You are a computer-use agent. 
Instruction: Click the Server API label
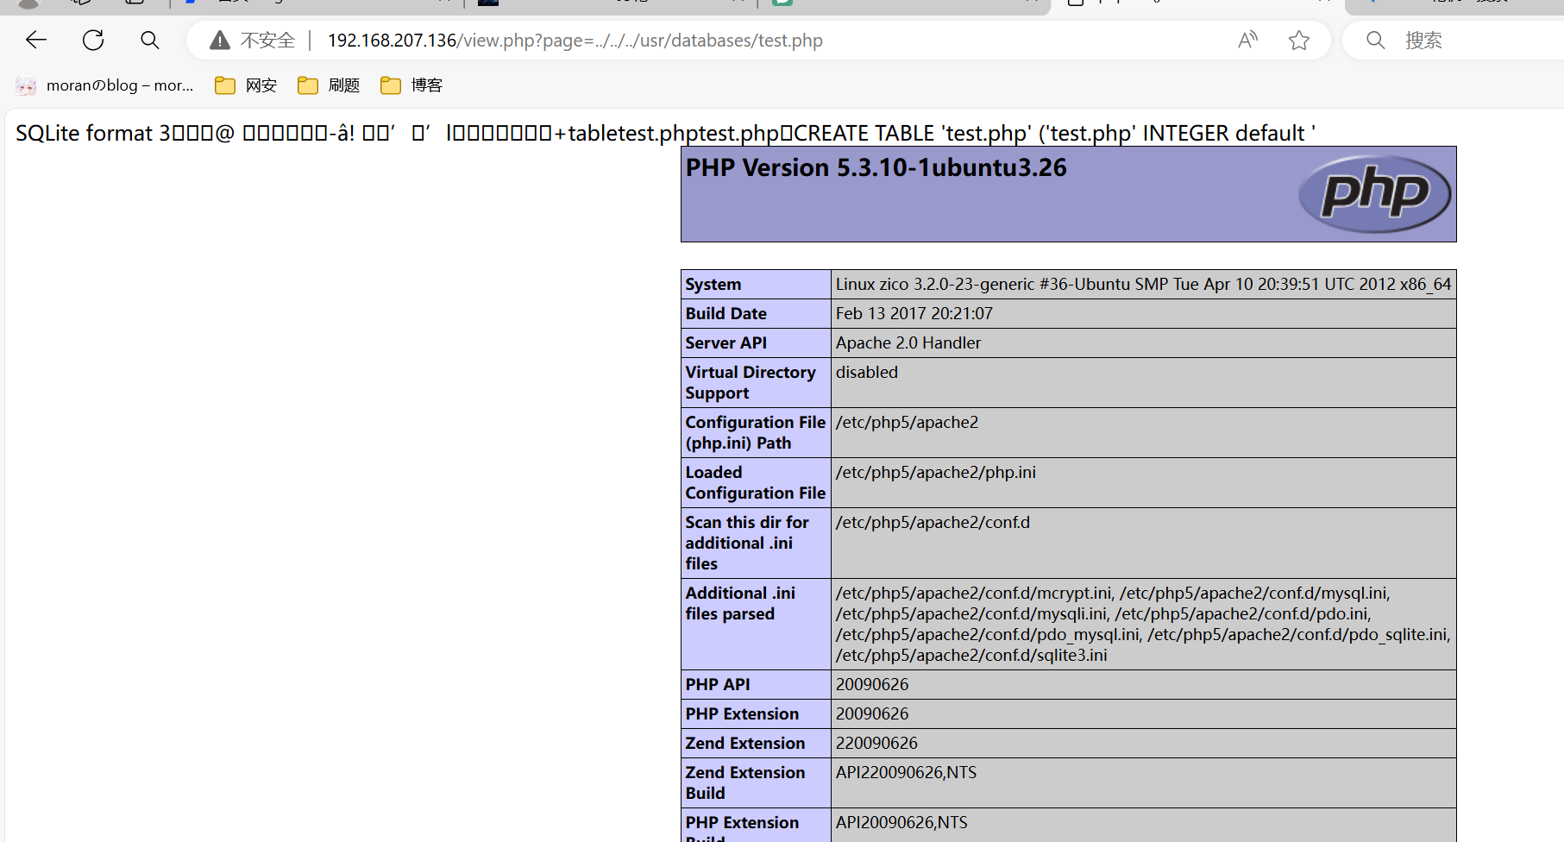pos(725,343)
